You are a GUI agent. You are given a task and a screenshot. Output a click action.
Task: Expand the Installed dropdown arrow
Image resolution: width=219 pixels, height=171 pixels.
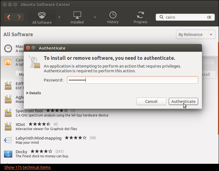95,17
